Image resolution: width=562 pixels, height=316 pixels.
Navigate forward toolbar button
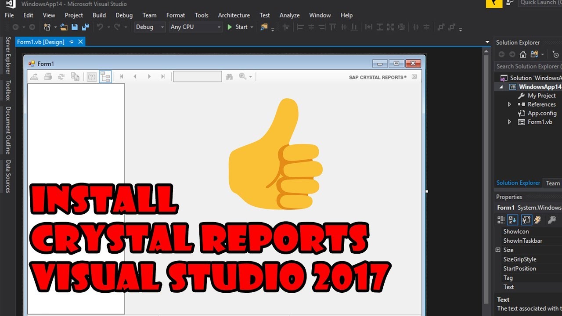point(32,27)
